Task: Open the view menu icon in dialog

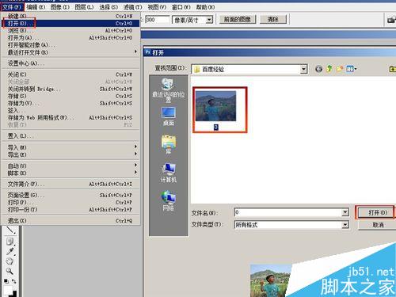Action: point(352,69)
